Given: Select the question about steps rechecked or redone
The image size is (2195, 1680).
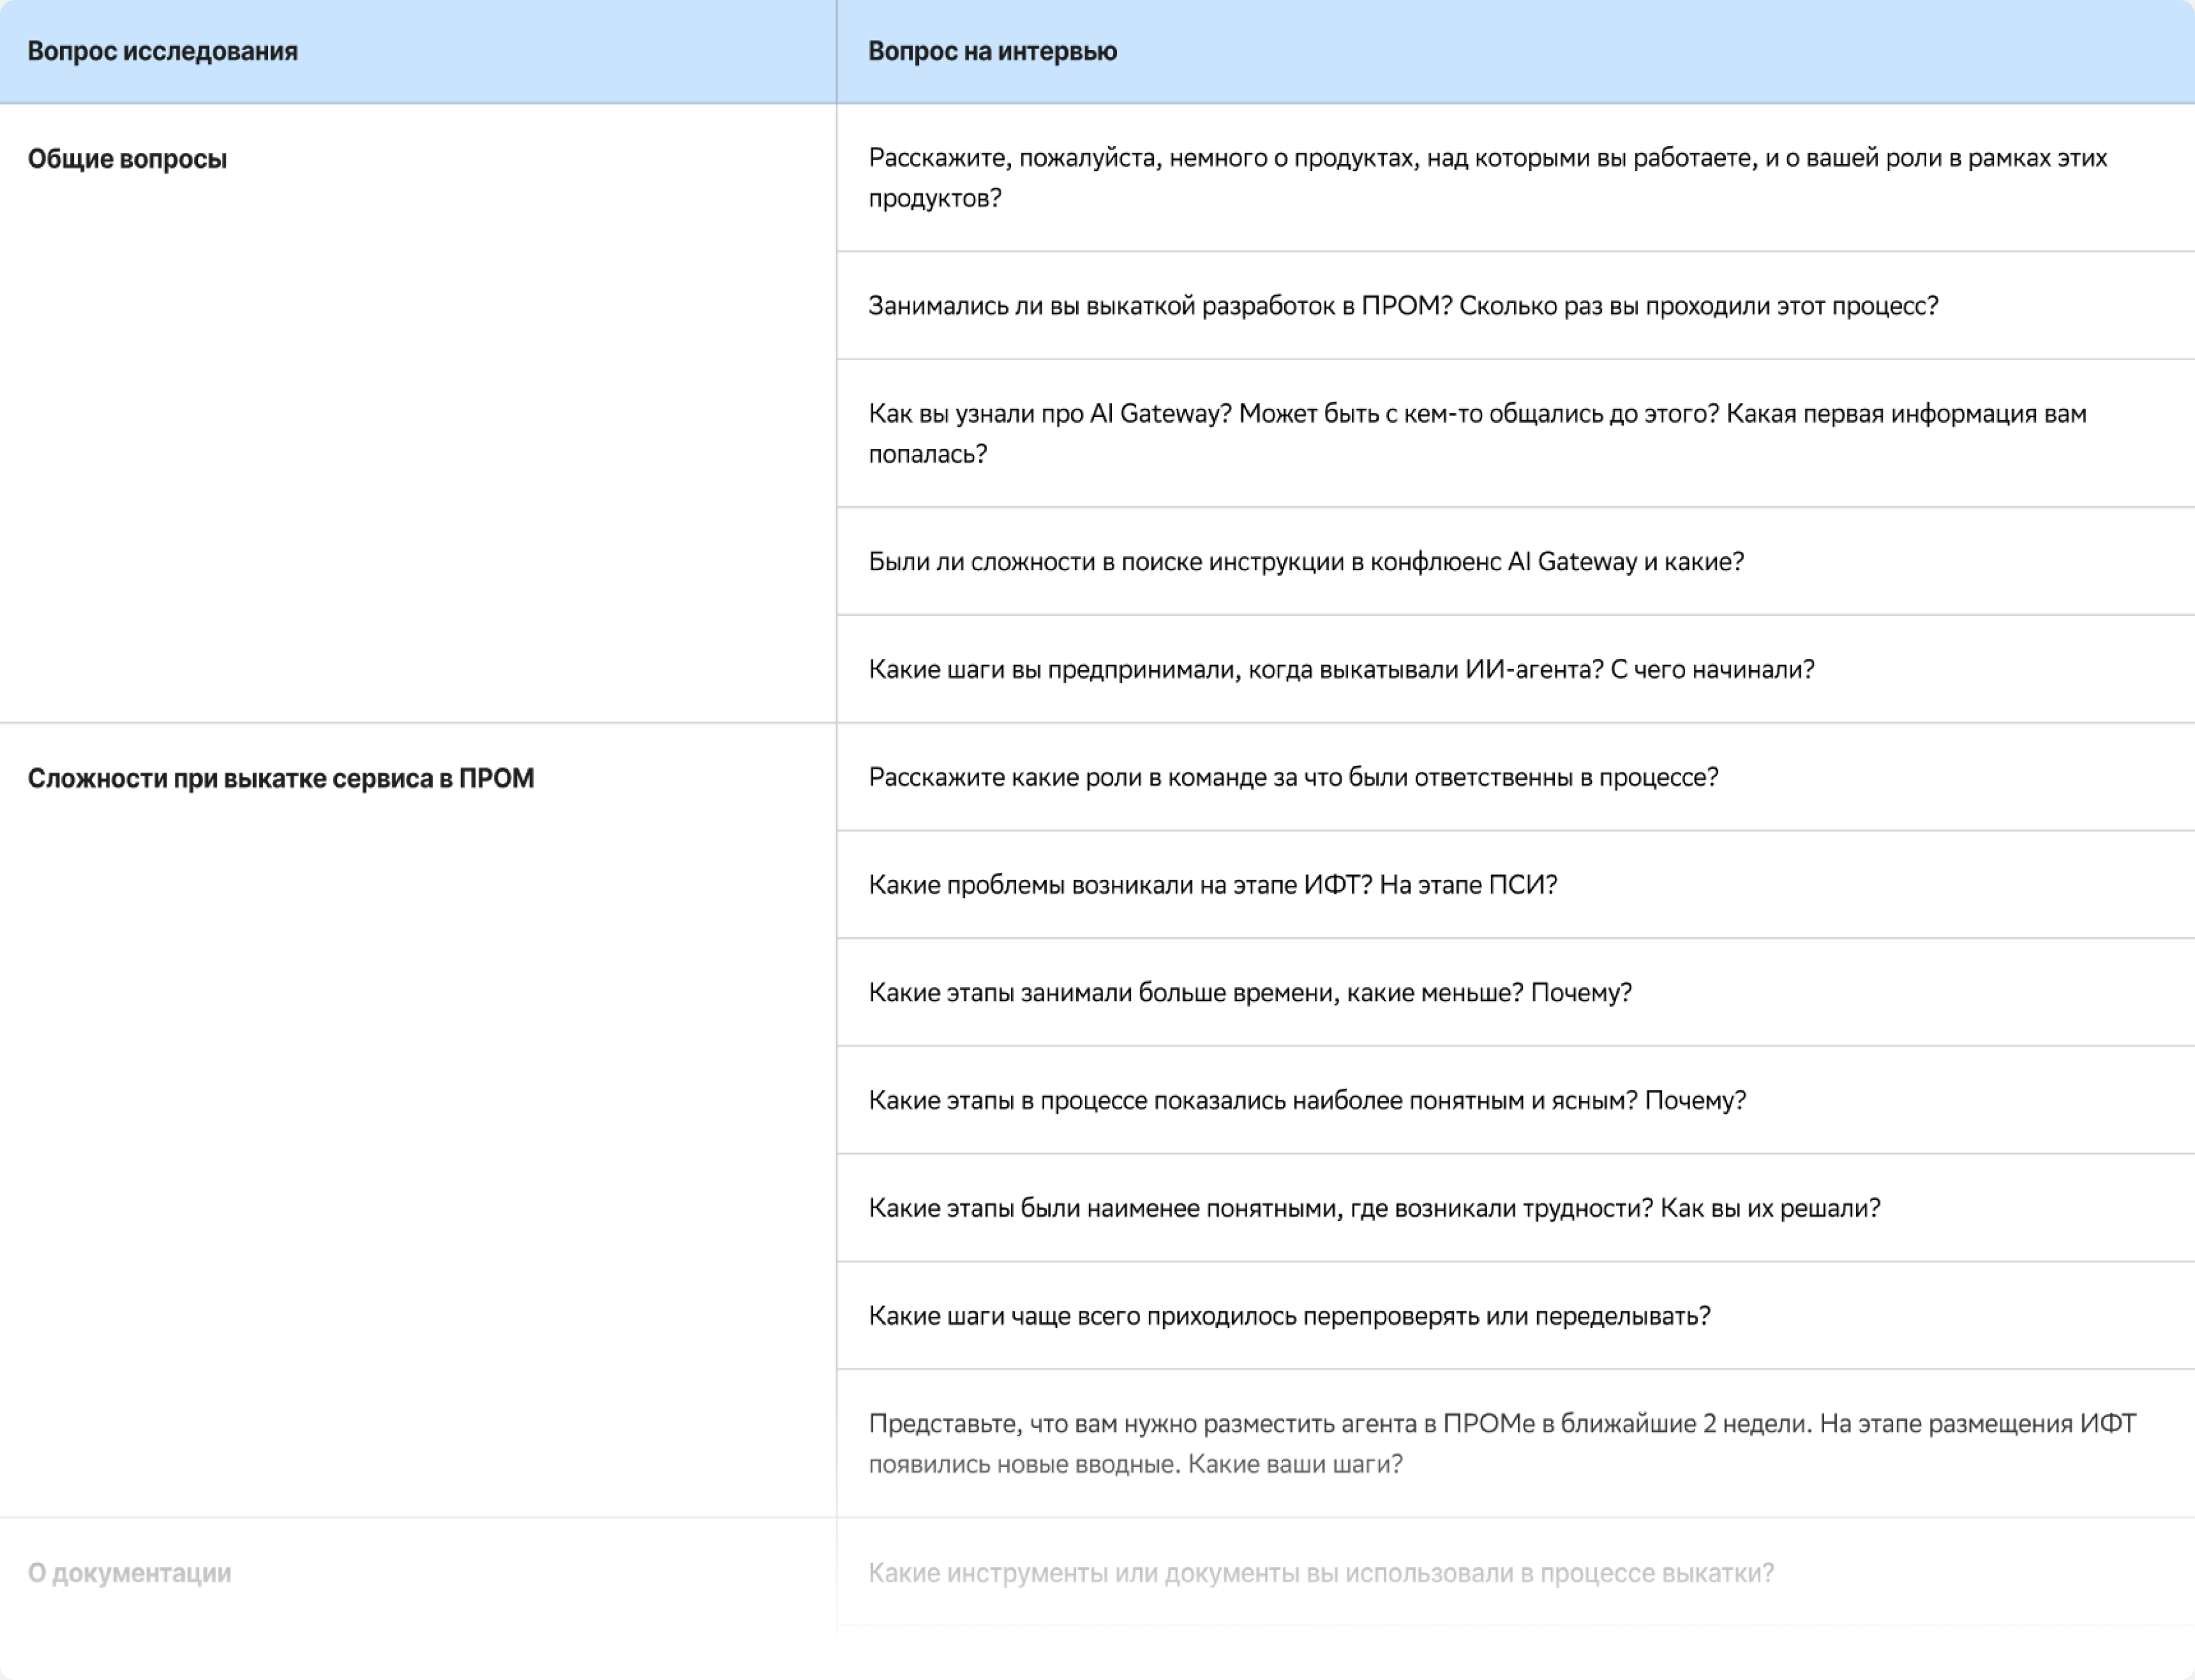Looking at the screenshot, I should 1289,1316.
